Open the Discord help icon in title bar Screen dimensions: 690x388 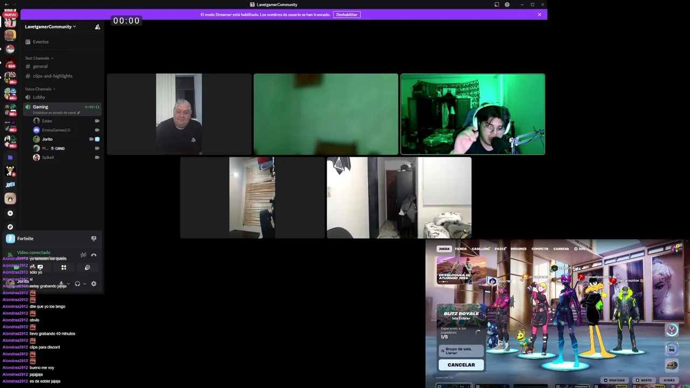coord(507,4)
